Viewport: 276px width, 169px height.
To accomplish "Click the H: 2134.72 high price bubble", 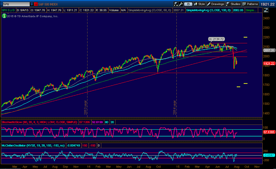I will pos(216,39).
